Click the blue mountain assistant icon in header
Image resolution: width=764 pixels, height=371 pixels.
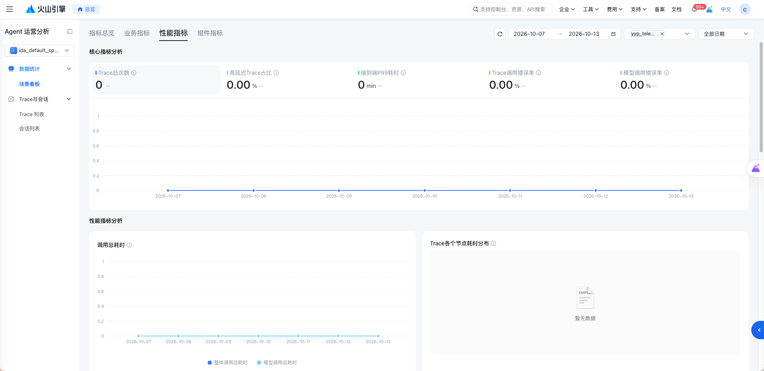pos(709,9)
